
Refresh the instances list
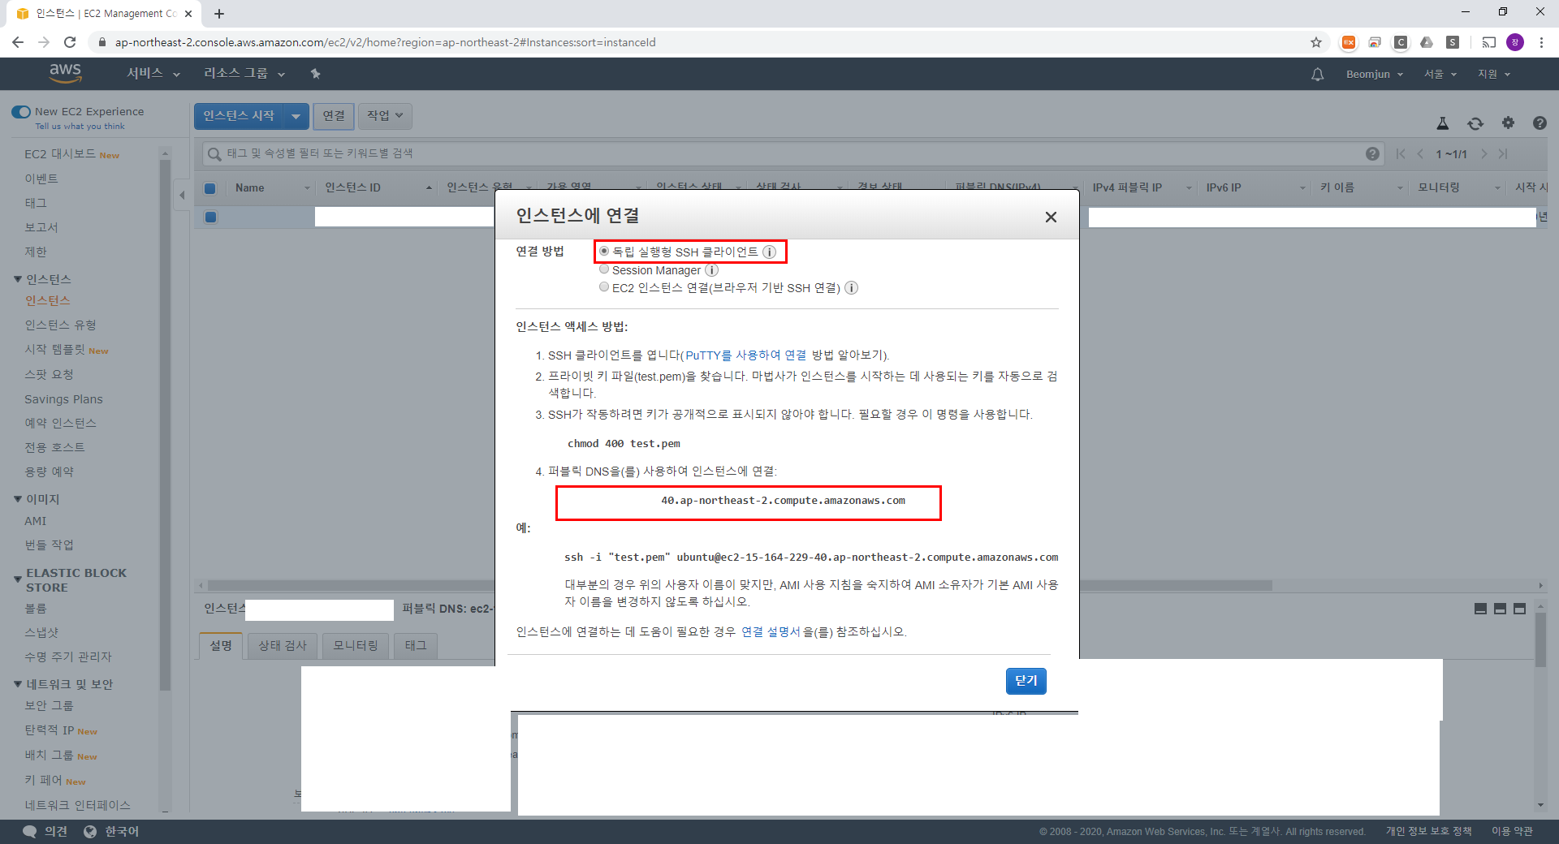pos(1475,123)
